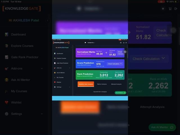Switch to the Attempt Analysis tab in the inset
The width and height of the screenshot is (180, 135).
[116, 84]
